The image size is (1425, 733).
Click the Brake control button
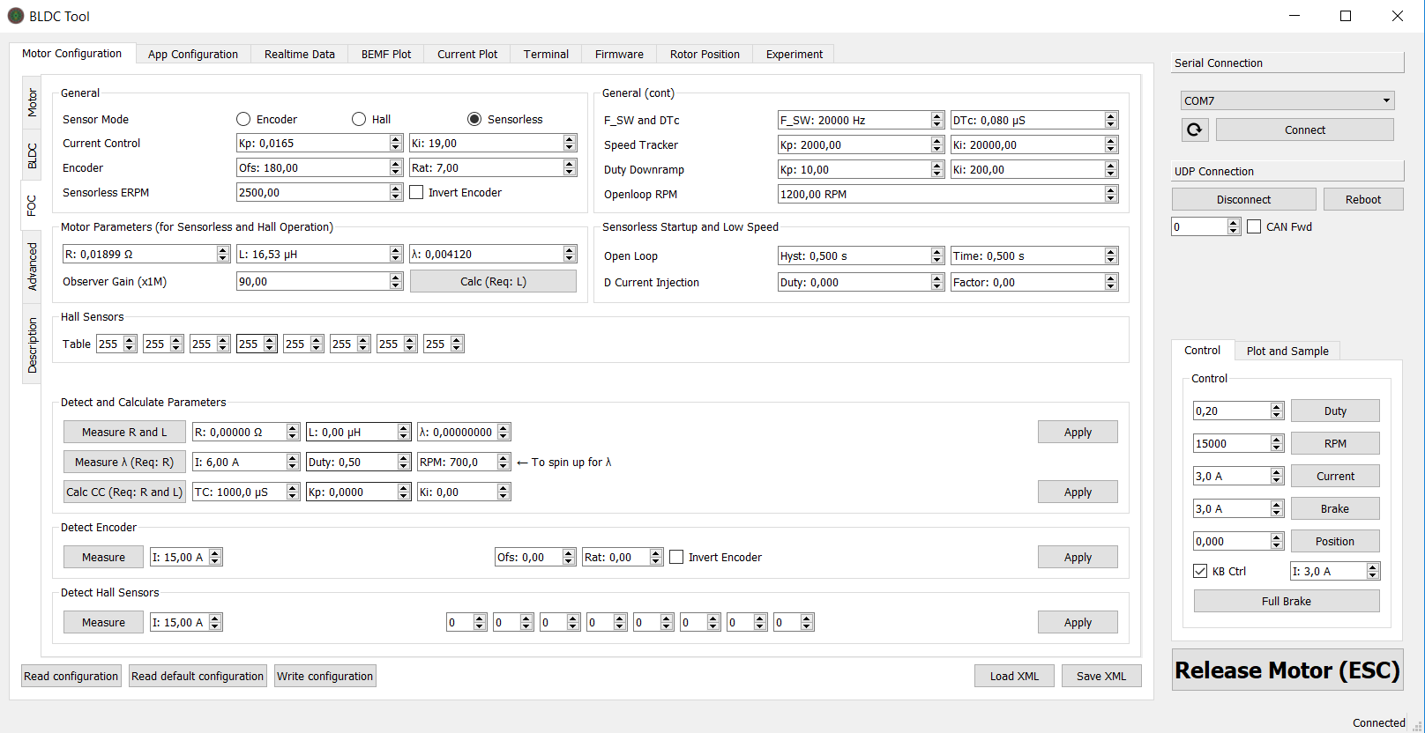tap(1335, 508)
